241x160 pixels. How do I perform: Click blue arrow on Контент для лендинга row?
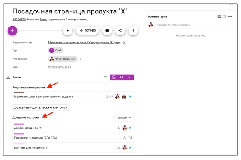[x=130, y=147]
